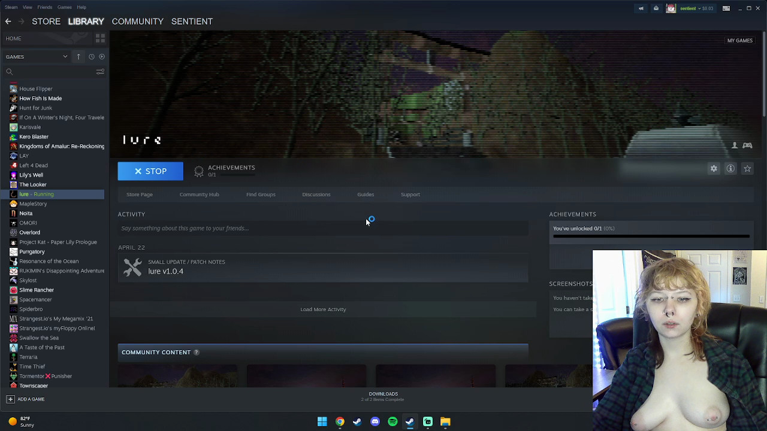The image size is (767, 431).
Task: Expand Community Content help question mark
Action: point(196,353)
